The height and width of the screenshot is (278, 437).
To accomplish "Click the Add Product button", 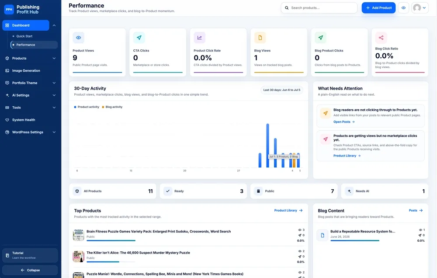I will 378,8.
